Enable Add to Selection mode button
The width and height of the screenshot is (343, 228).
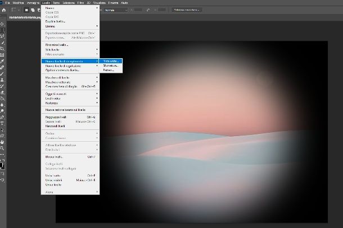click(33, 10)
